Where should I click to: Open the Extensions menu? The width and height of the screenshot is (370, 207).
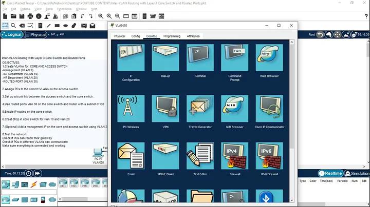click(64, 9)
